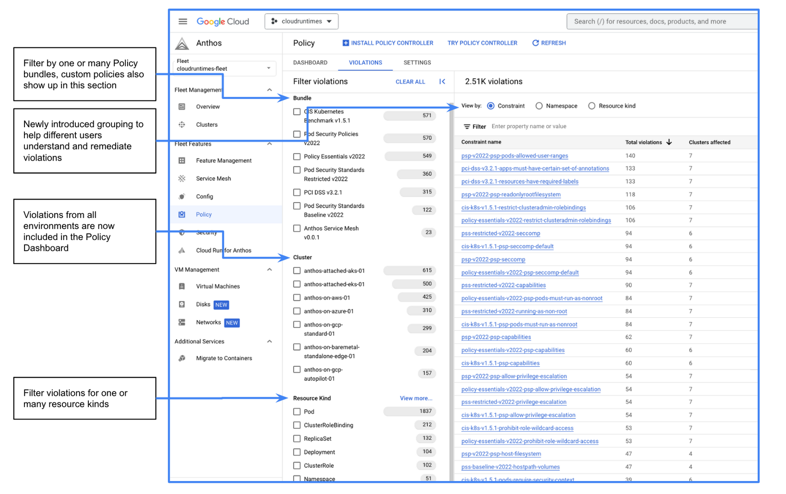Click the Cloud Run for Anthos icon
The image size is (786, 494).
pyautogui.click(x=182, y=251)
